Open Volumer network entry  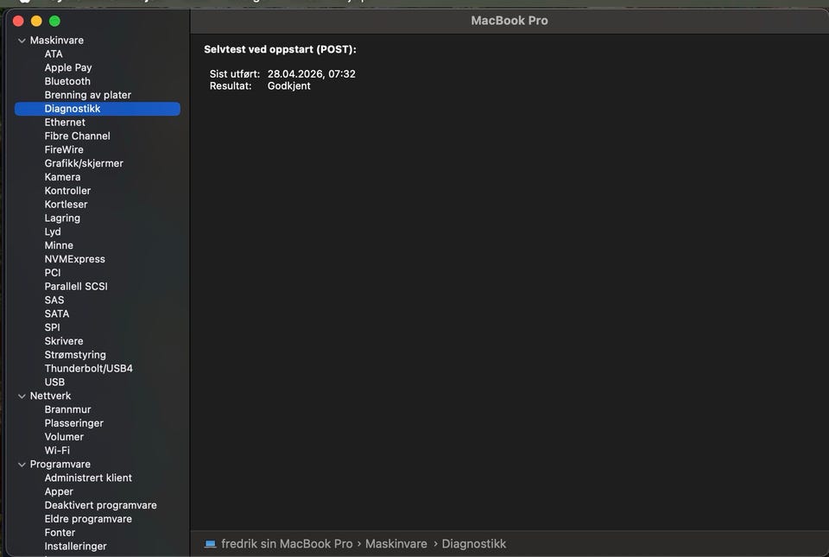point(64,437)
